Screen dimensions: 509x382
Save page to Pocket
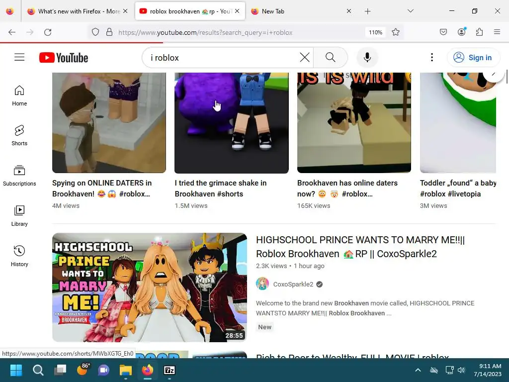pyautogui.click(x=443, y=32)
